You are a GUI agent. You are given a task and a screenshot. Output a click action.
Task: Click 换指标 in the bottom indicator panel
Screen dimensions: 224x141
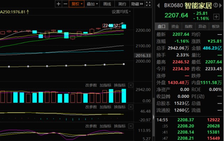pos(120,125)
